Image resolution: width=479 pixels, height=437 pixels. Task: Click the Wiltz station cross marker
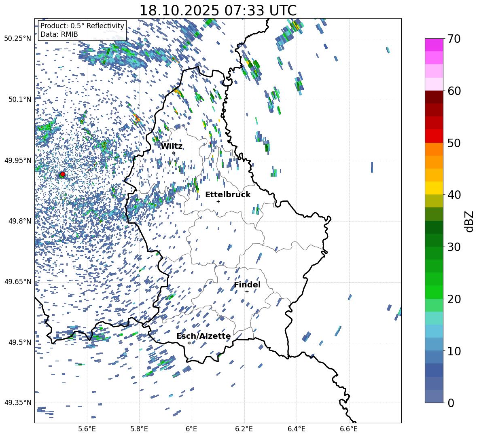[174, 153]
